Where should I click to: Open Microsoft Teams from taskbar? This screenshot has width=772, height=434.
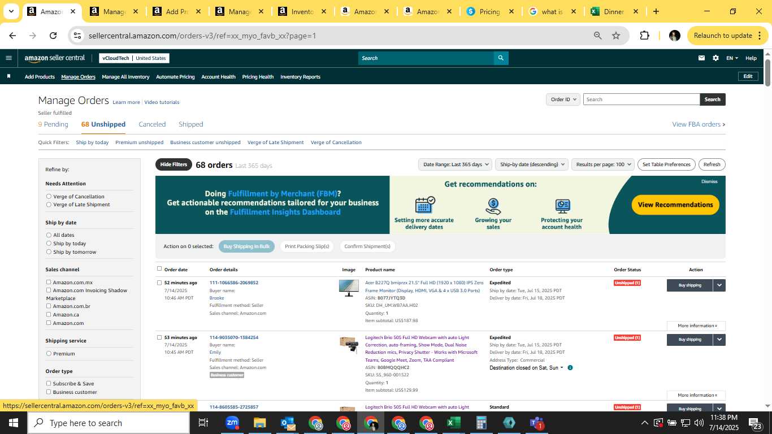pos(536,423)
